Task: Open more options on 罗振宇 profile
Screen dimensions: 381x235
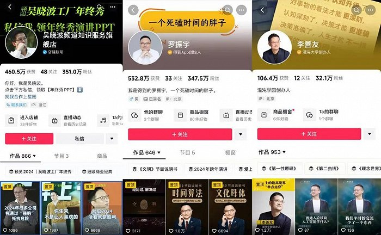Action: point(242,10)
